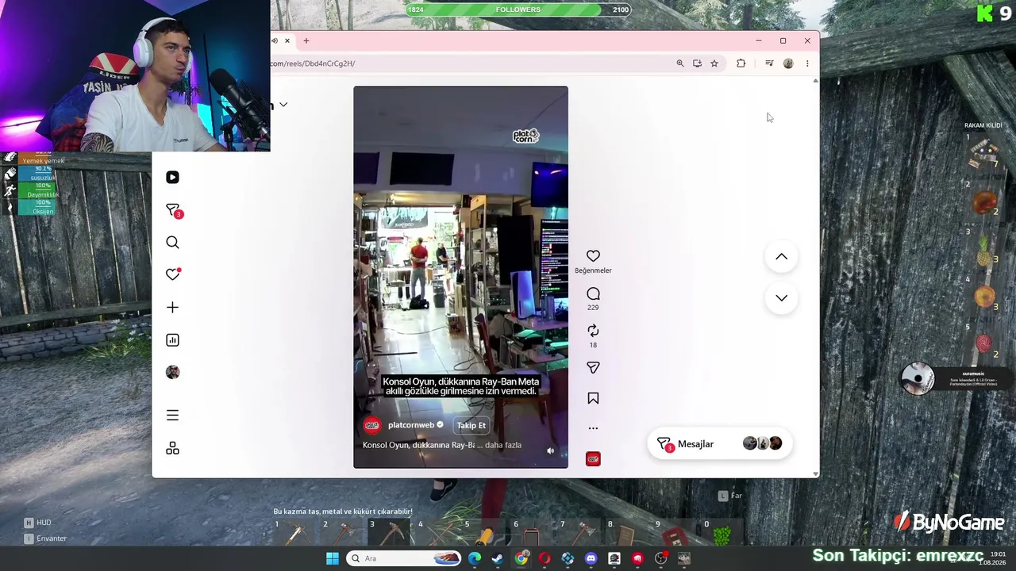The image size is (1016, 571).
Task: Open the Chrome profile avatar
Action: click(x=788, y=63)
